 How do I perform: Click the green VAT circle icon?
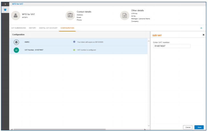[x=16, y=50]
